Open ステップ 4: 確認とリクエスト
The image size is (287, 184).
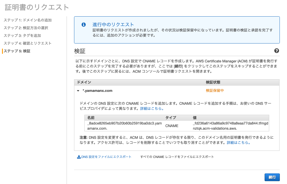tap(28, 43)
